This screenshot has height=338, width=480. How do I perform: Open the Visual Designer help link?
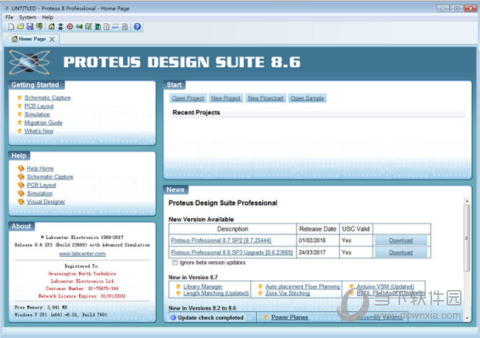pos(46,202)
